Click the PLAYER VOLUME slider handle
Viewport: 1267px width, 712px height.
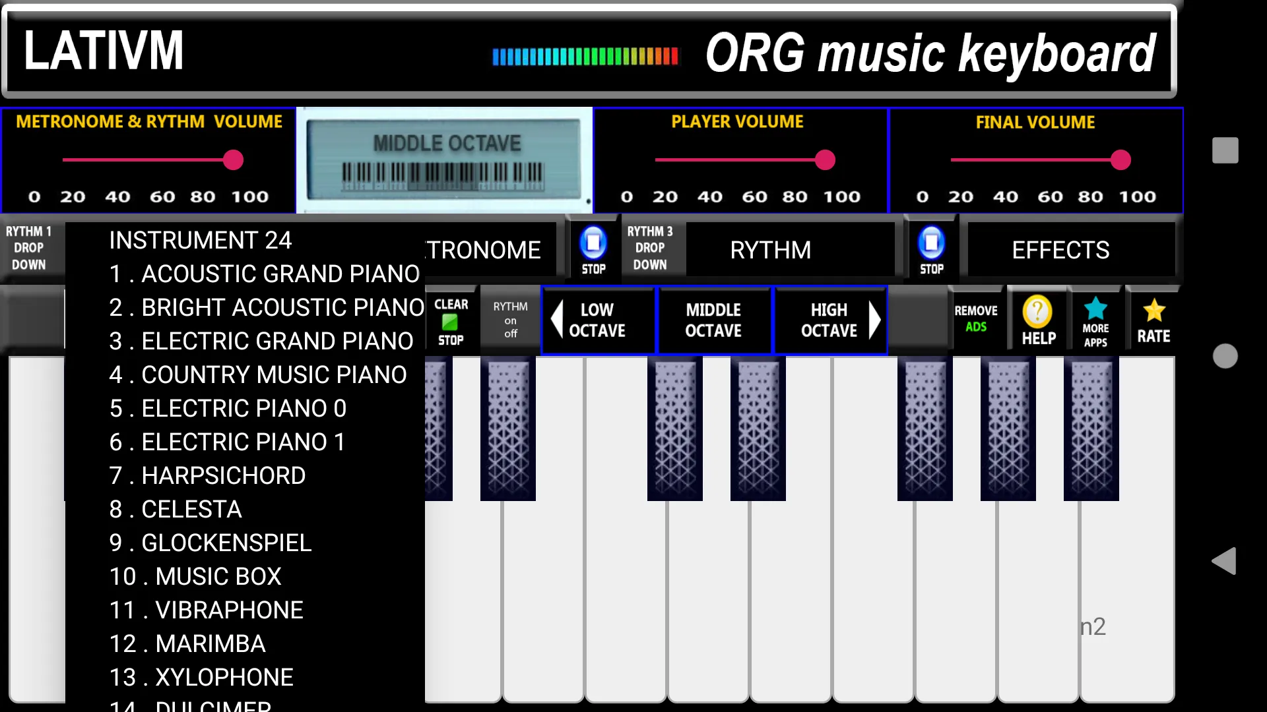tap(825, 160)
